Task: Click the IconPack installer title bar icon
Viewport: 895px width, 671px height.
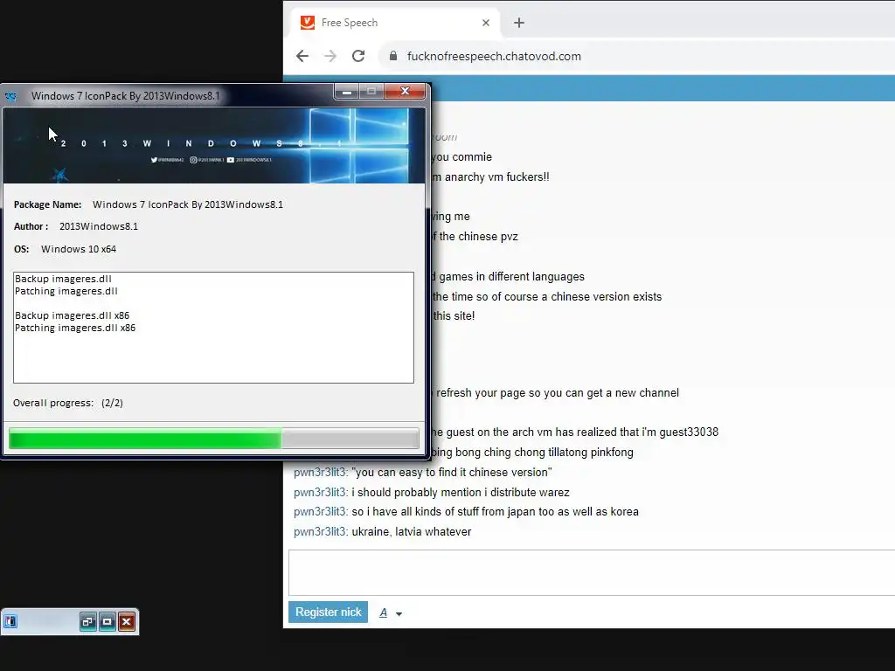Action: click(x=10, y=96)
